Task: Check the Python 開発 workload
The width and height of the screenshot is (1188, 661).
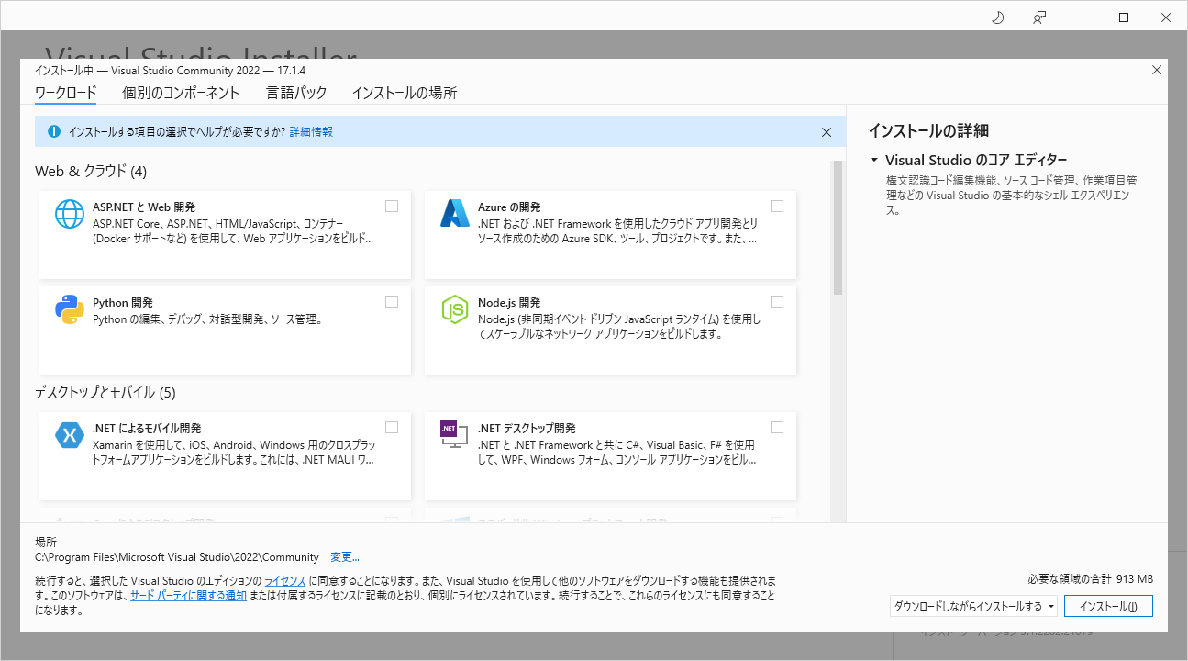Action: (x=392, y=301)
